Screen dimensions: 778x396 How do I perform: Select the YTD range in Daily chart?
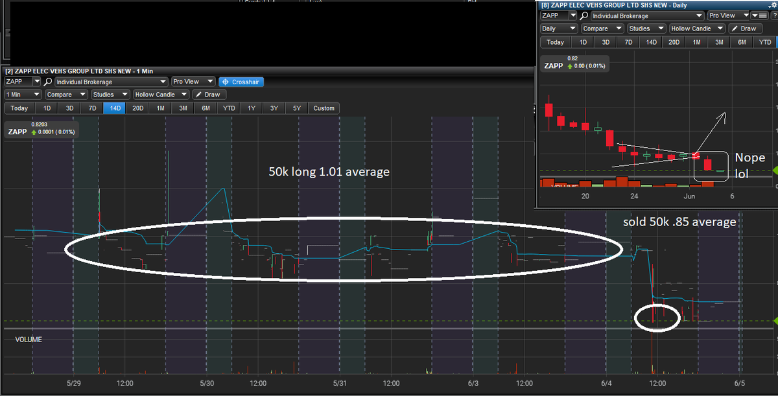click(765, 42)
